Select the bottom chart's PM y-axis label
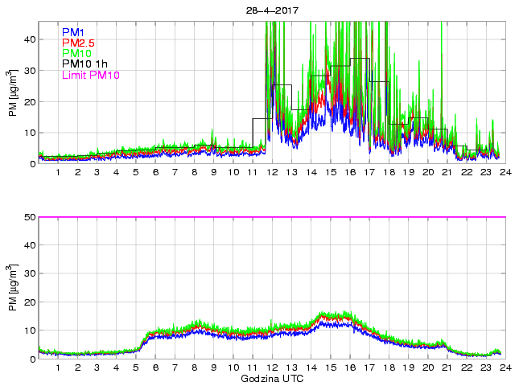Image resolution: width=515 pixels, height=386 pixels. coord(14,287)
